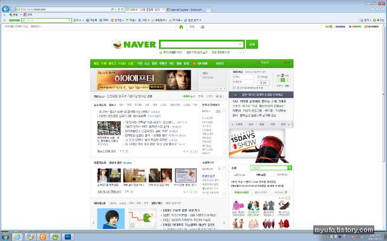This screenshot has width=387, height=241.
Task: Click the dark blue notice banner under login
Action: pos(261,95)
